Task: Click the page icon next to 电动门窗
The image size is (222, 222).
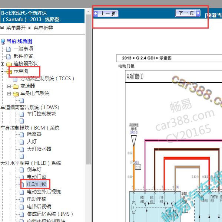Action: click(x=22, y=177)
